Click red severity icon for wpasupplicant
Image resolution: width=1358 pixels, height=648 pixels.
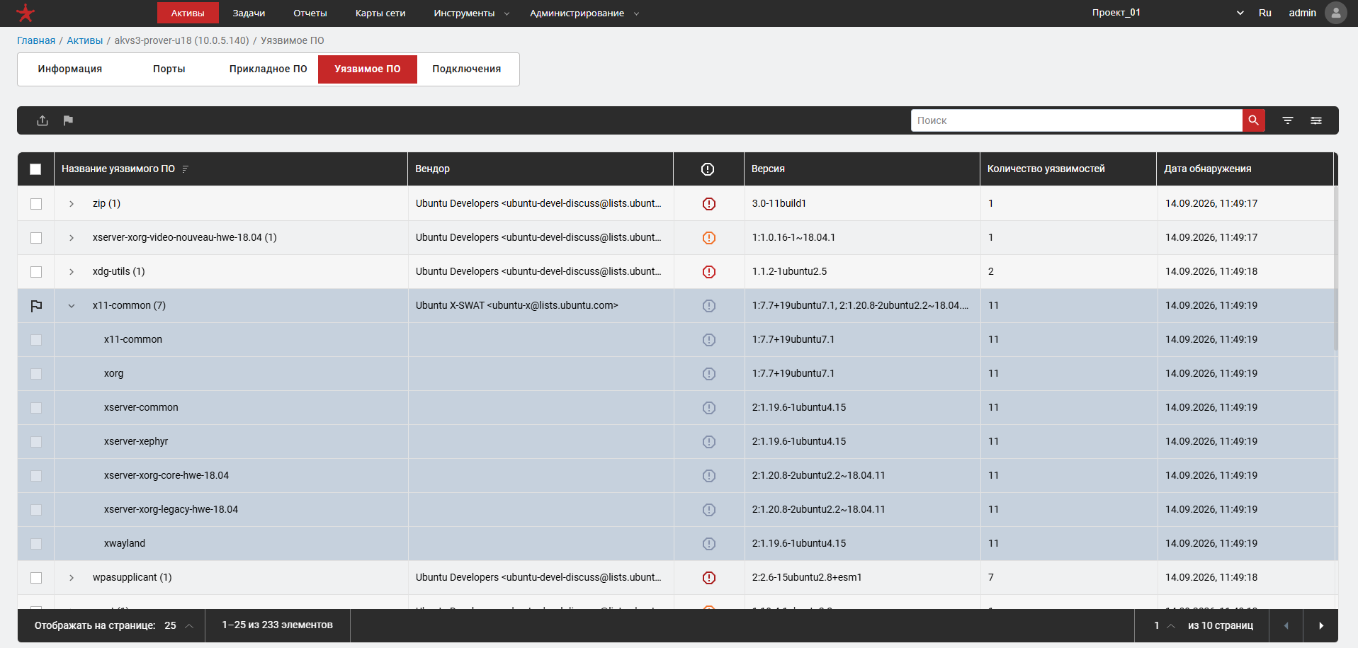[709, 578]
